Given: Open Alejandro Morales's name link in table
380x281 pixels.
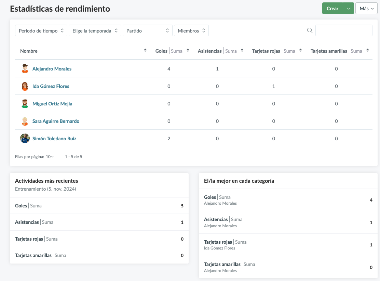Looking at the screenshot, I should pyautogui.click(x=52, y=69).
